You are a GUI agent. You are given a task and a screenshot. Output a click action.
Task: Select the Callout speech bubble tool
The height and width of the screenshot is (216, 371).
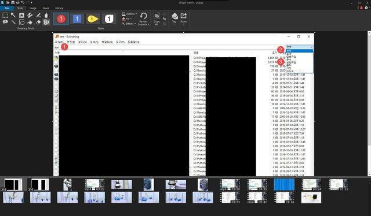[5, 22]
